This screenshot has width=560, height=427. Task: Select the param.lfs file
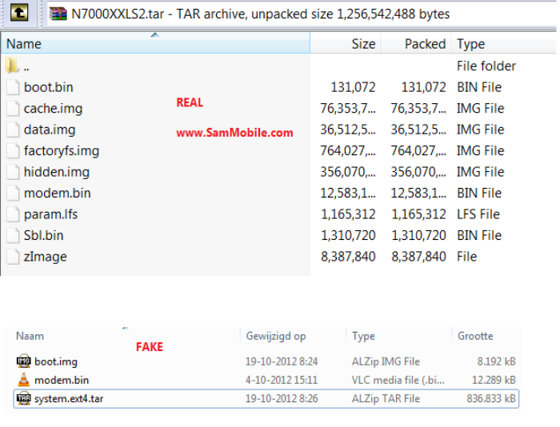50,214
